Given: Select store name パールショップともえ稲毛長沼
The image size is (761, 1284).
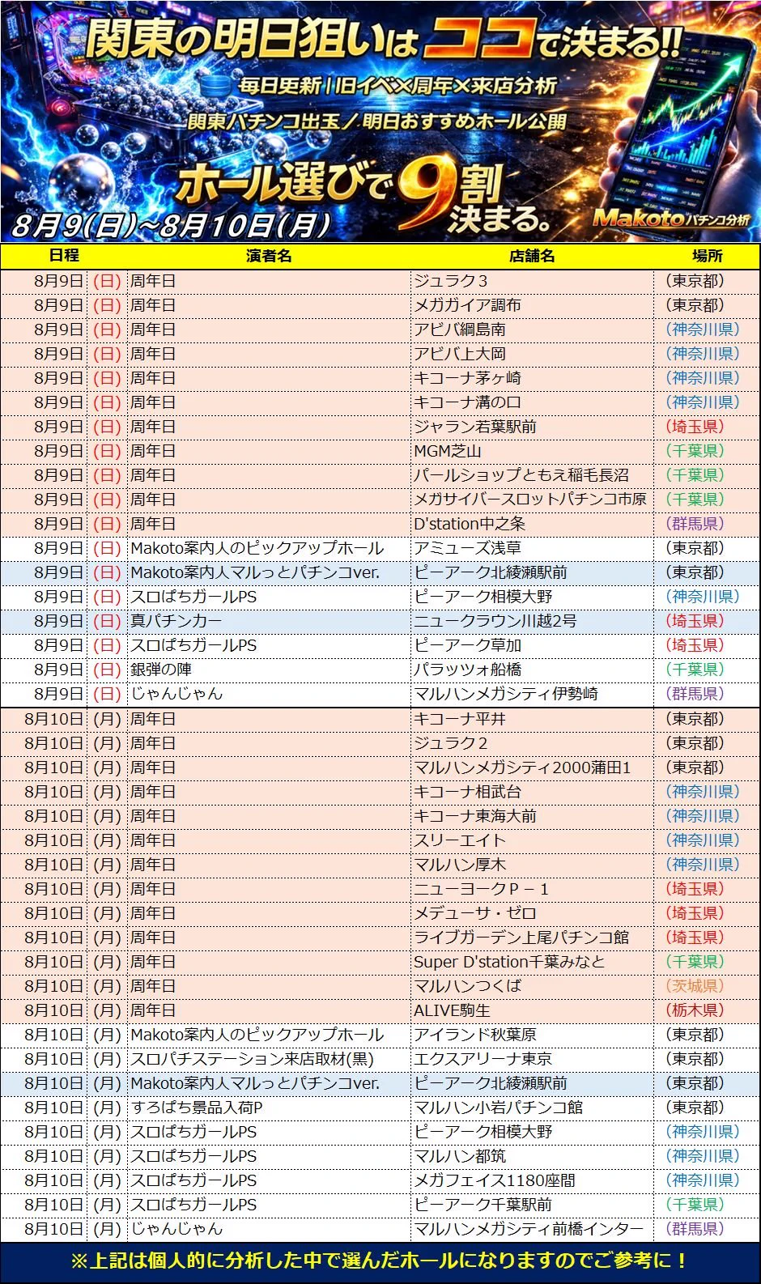Looking at the screenshot, I should point(521,475).
